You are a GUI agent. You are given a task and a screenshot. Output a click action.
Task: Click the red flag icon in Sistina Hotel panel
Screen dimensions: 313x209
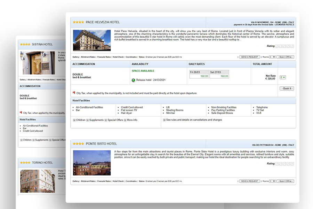[21, 113]
